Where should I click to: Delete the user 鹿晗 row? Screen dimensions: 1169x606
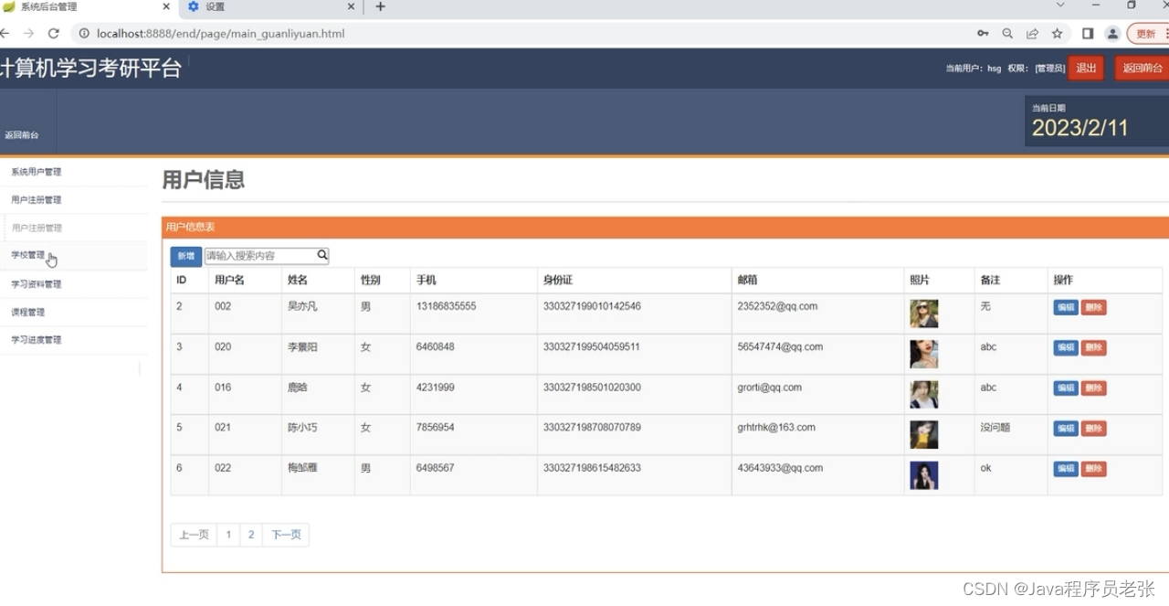1093,388
